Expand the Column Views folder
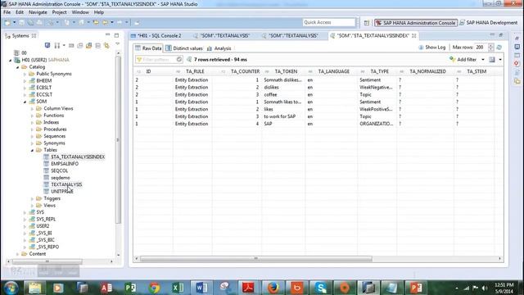Viewport: 524px width, 295px height. pyautogui.click(x=33, y=109)
